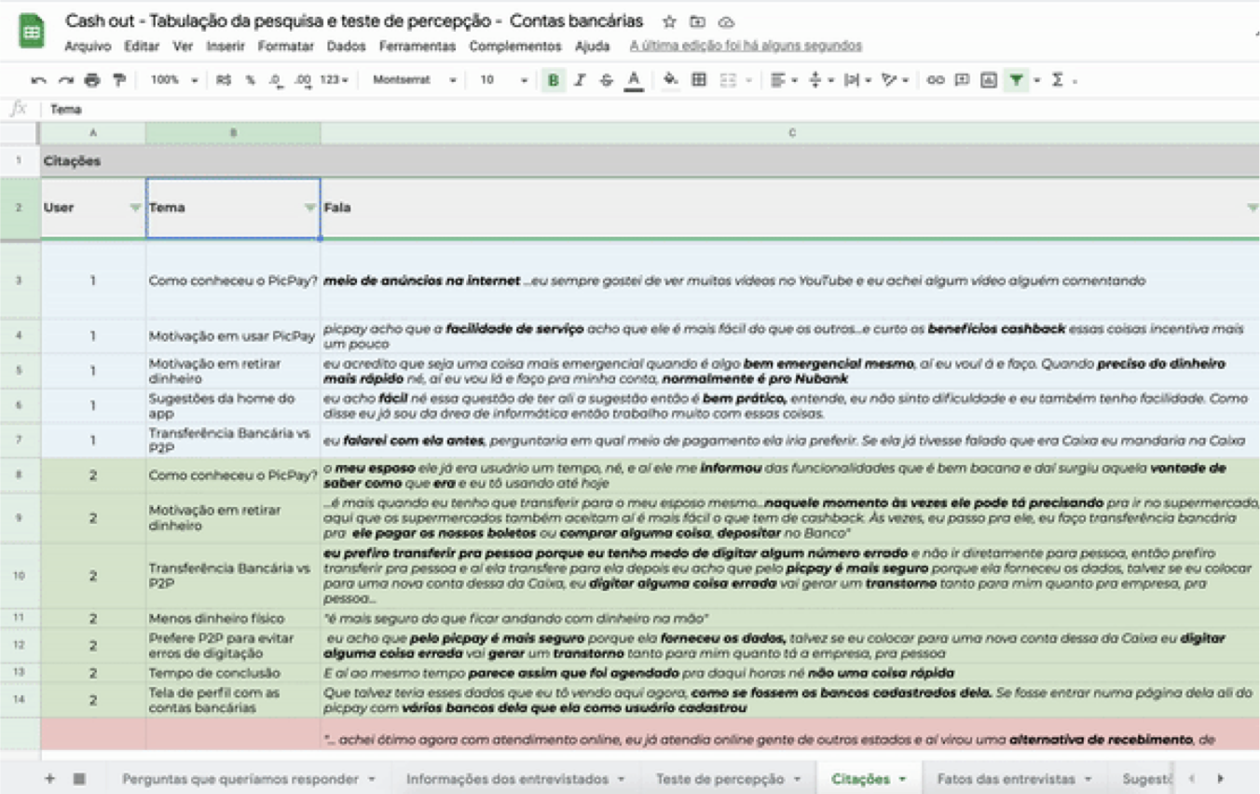Format as R$ currency

(x=223, y=80)
